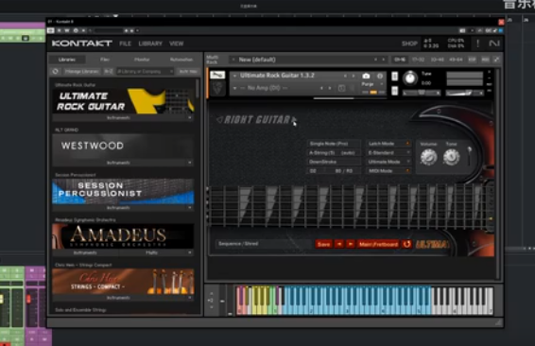
Task: Toggle the KSP button in rack header
Action: coord(472,60)
